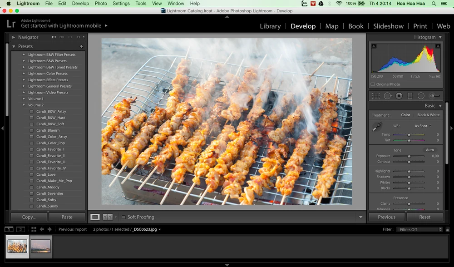This screenshot has height=267, width=454.
Task: Click the Reset button
Action: pos(425,217)
